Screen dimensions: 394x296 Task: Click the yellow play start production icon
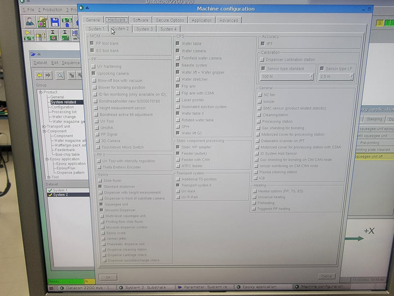point(29,35)
